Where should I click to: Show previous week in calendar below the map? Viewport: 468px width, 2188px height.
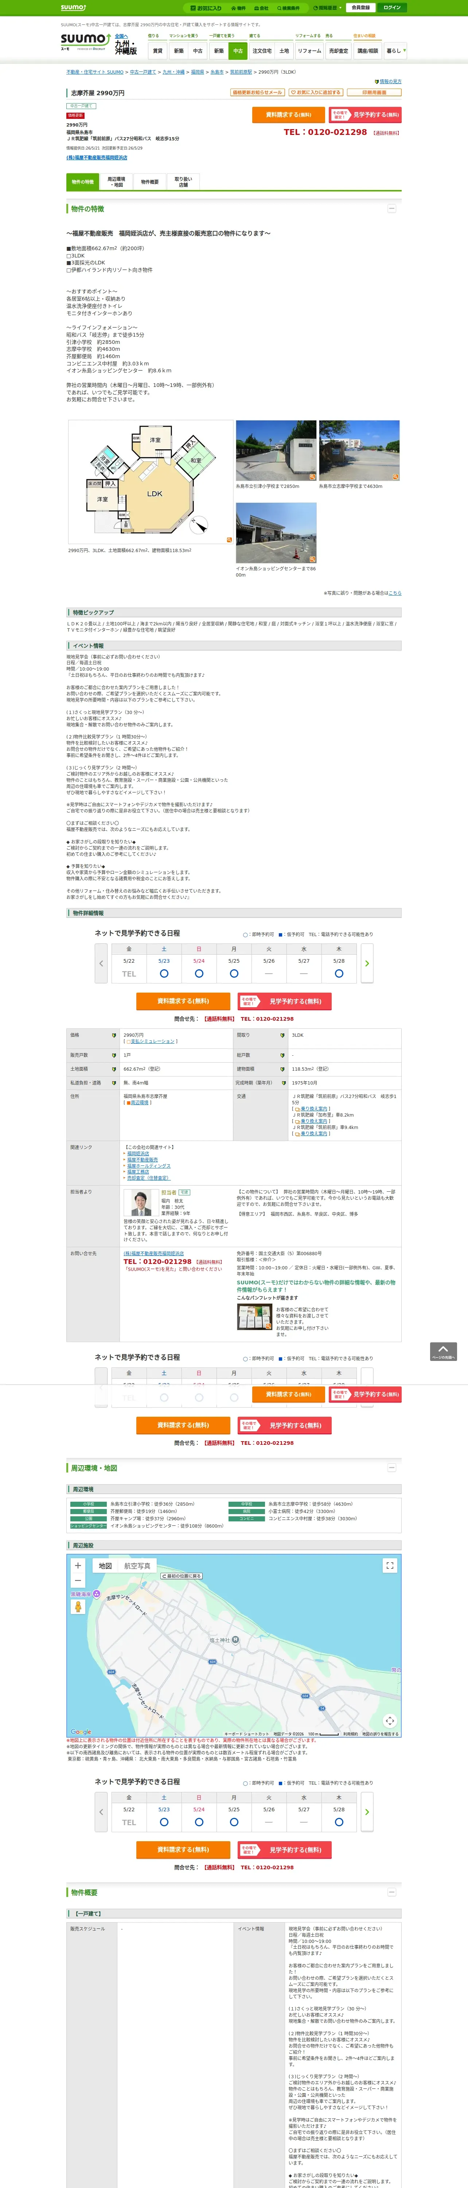[101, 1812]
